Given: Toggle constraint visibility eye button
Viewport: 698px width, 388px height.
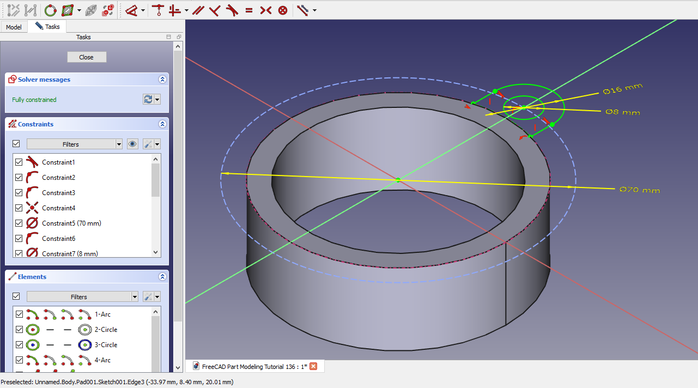Looking at the screenshot, I should (132, 144).
